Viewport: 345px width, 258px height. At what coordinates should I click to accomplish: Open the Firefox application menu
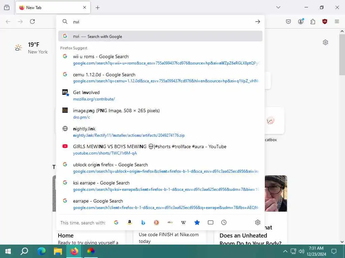337,21
